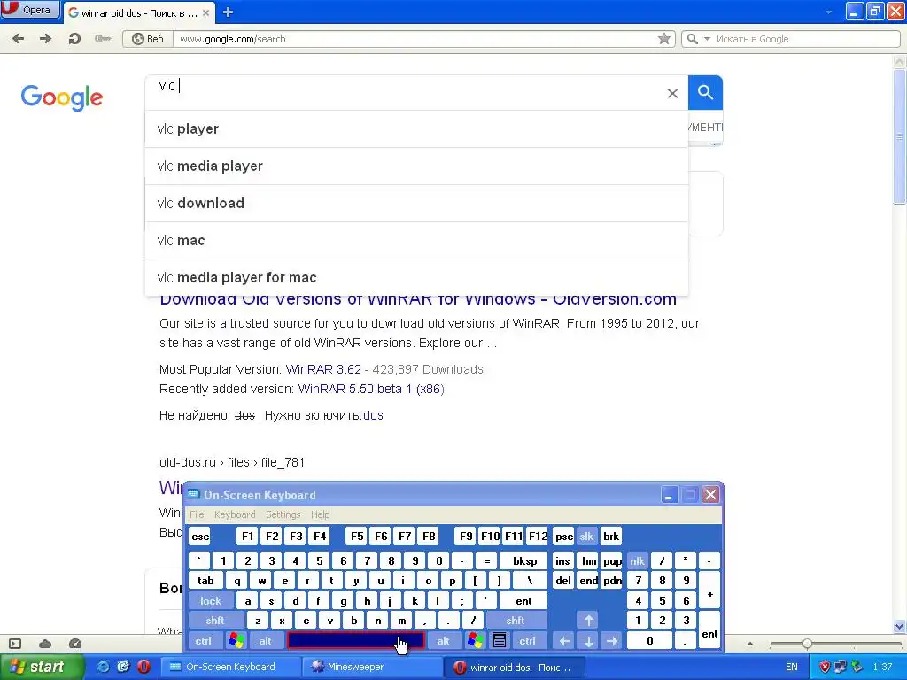Open the On-Screen Keyboard Keyboard menu
Screen dimensions: 907x680
[x=234, y=514]
